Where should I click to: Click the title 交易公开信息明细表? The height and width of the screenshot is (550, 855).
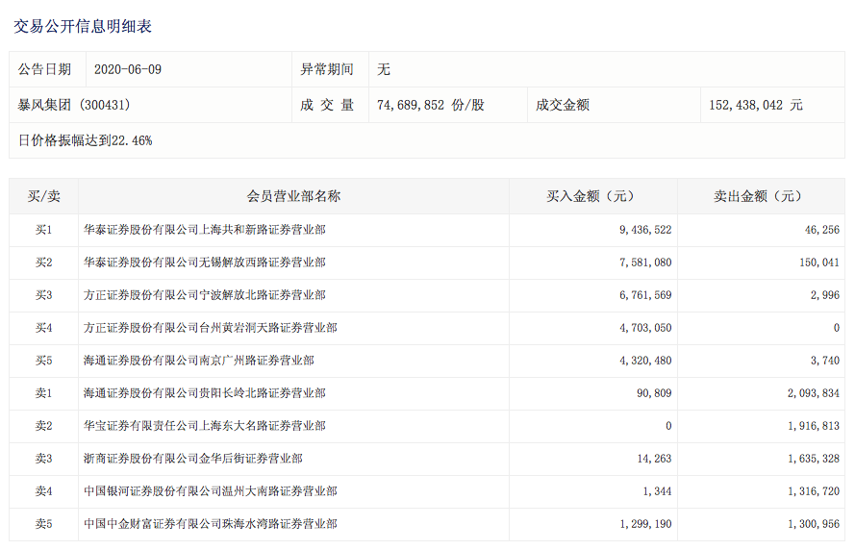(x=83, y=26)
